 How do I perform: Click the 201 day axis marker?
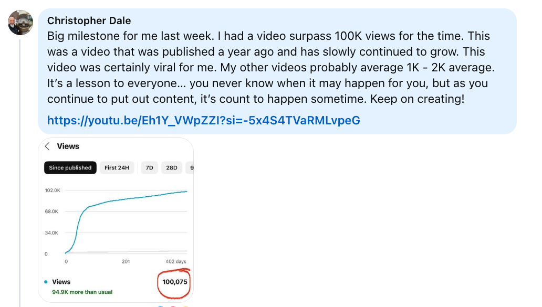pyautogui.click(x=126, y=261)
